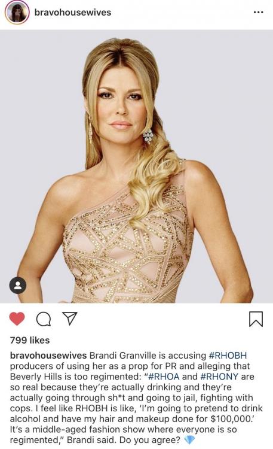
Task: Save the post with the bookmark icon
Action: click(x=256, y=319)
